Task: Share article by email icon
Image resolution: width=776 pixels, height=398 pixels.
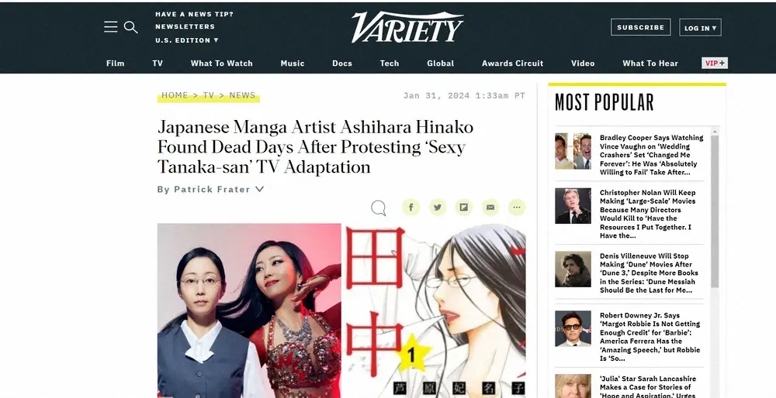Action: click(490, 208)
